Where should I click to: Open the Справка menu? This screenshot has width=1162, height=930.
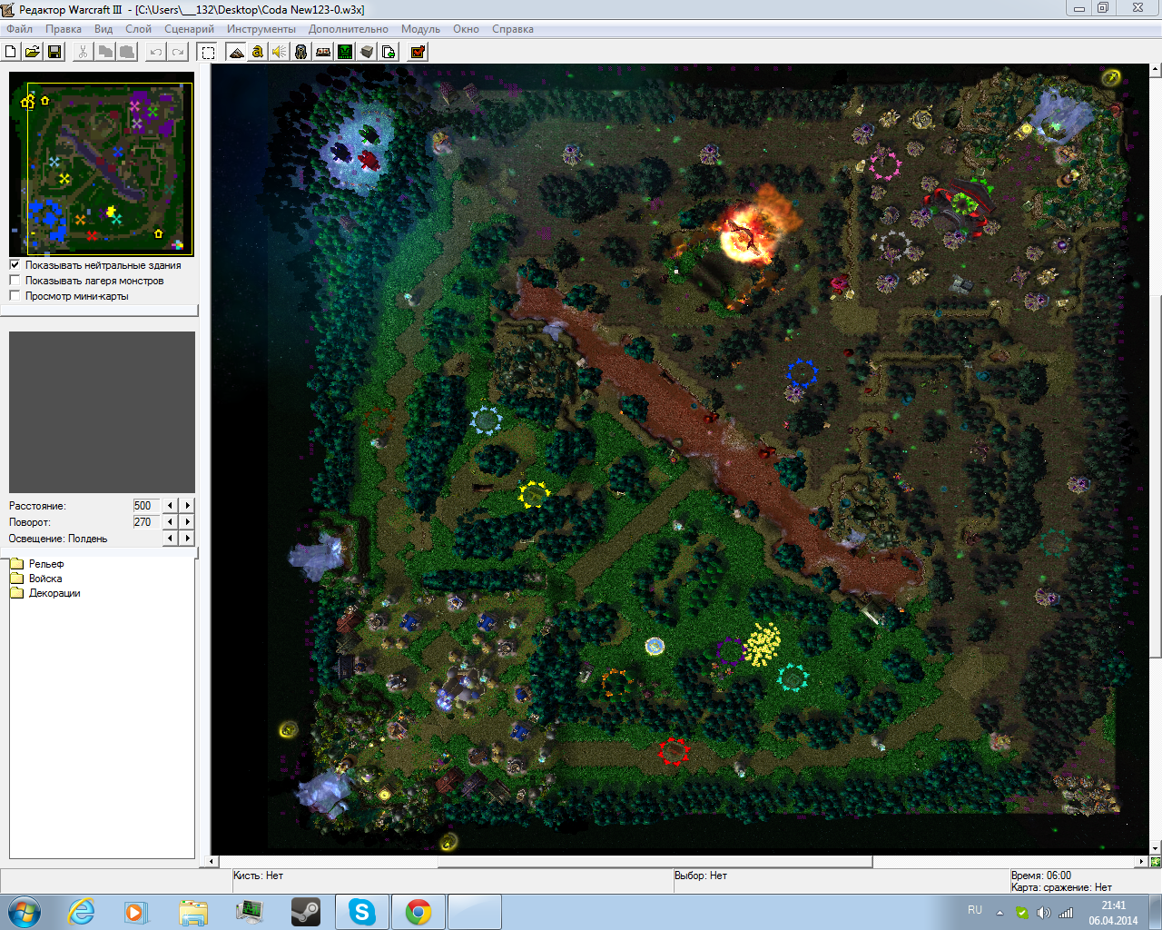(x=513, y=29)
